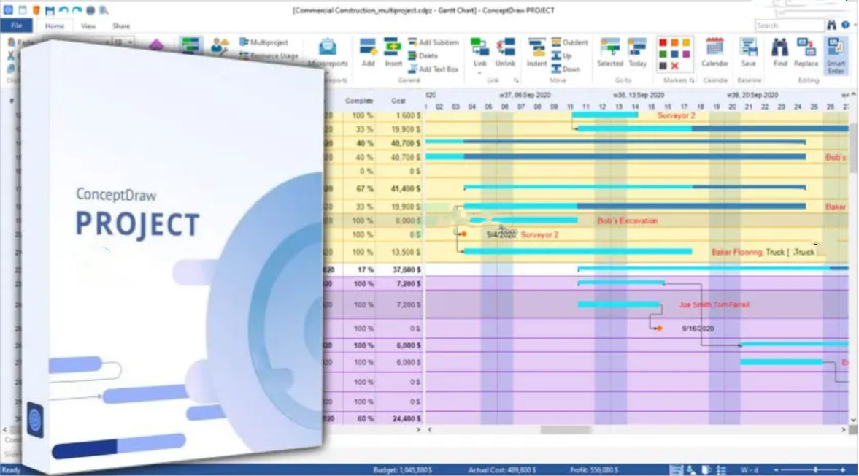Open Find in Editing group

click(x=779, y=53)
